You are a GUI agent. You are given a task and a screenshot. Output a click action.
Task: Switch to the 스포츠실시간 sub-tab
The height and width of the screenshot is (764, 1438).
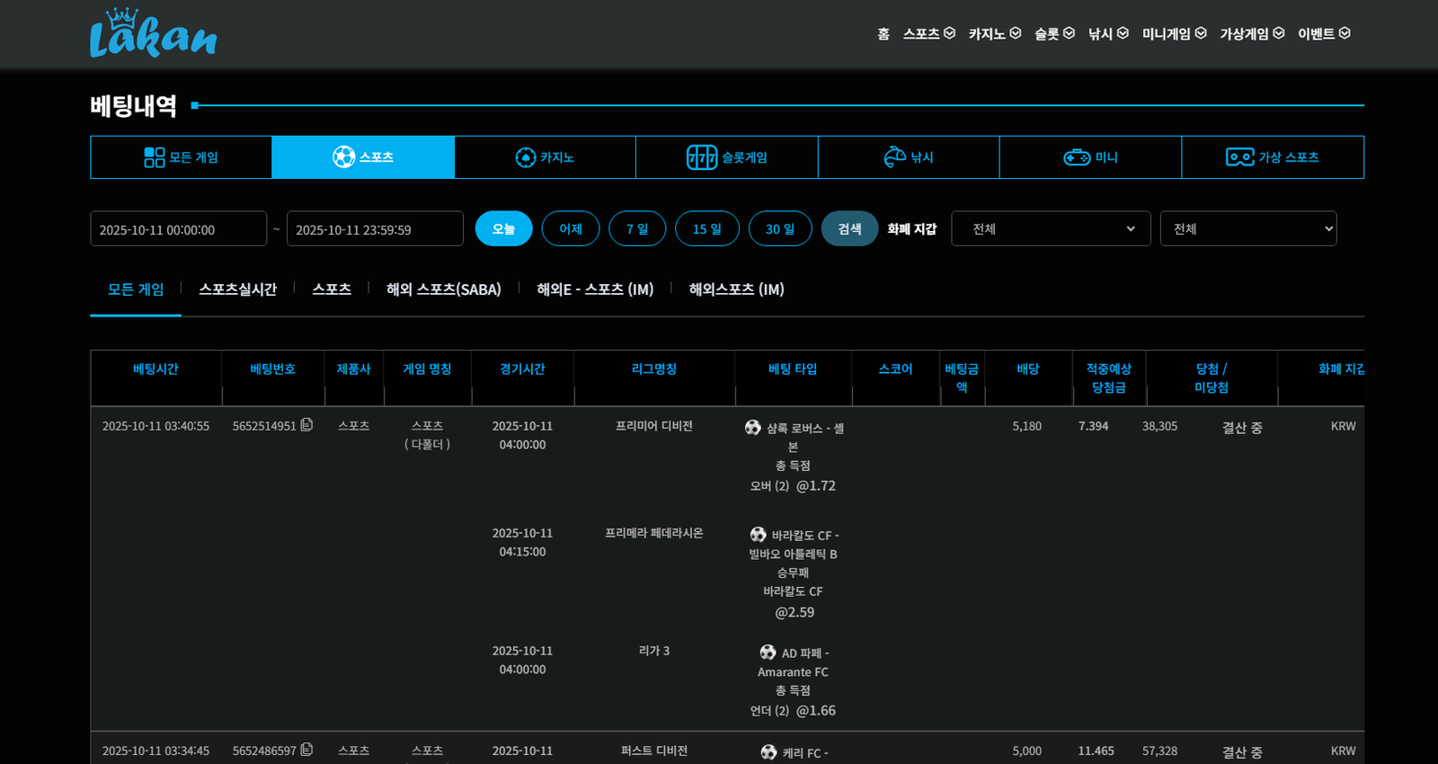tap(237, 289)
